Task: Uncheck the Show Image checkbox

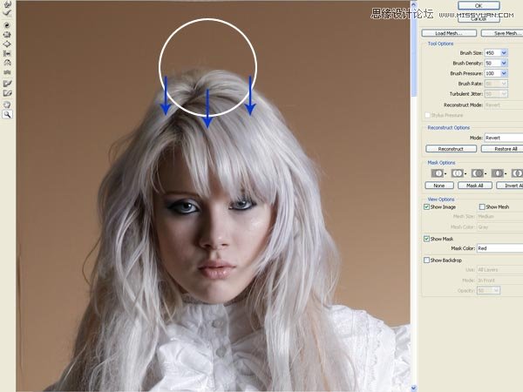Action: 426,206
